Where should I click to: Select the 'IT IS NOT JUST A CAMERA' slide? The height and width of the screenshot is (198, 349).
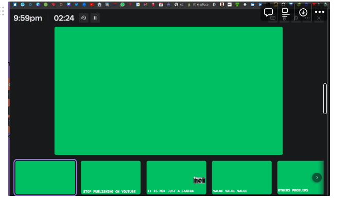point(176,177)
